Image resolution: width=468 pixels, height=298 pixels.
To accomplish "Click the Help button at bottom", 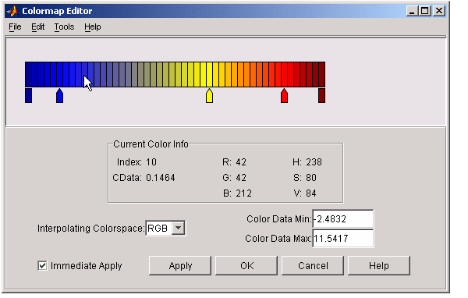I will [x=379, y=265].
